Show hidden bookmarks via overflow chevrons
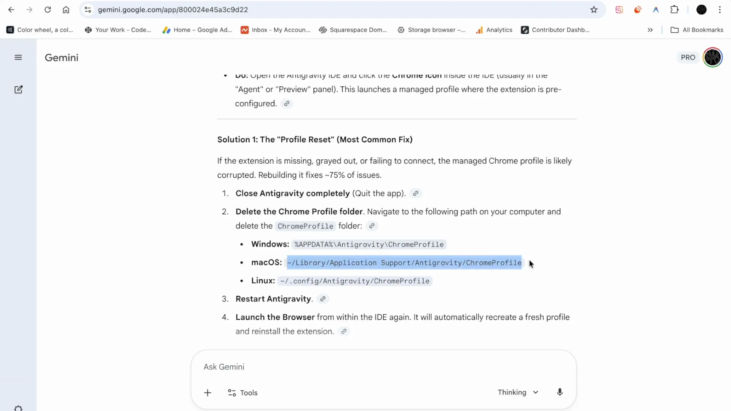 click(x=650, y=30)
